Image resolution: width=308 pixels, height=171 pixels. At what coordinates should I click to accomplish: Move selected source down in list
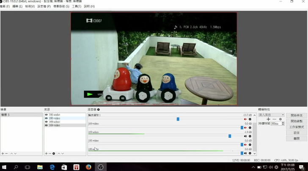(x=63, y=154)
